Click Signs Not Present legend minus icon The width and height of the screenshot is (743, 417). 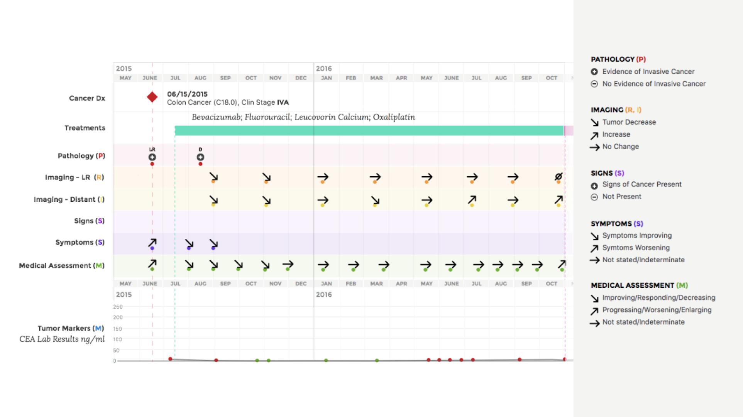pos(594,197)
